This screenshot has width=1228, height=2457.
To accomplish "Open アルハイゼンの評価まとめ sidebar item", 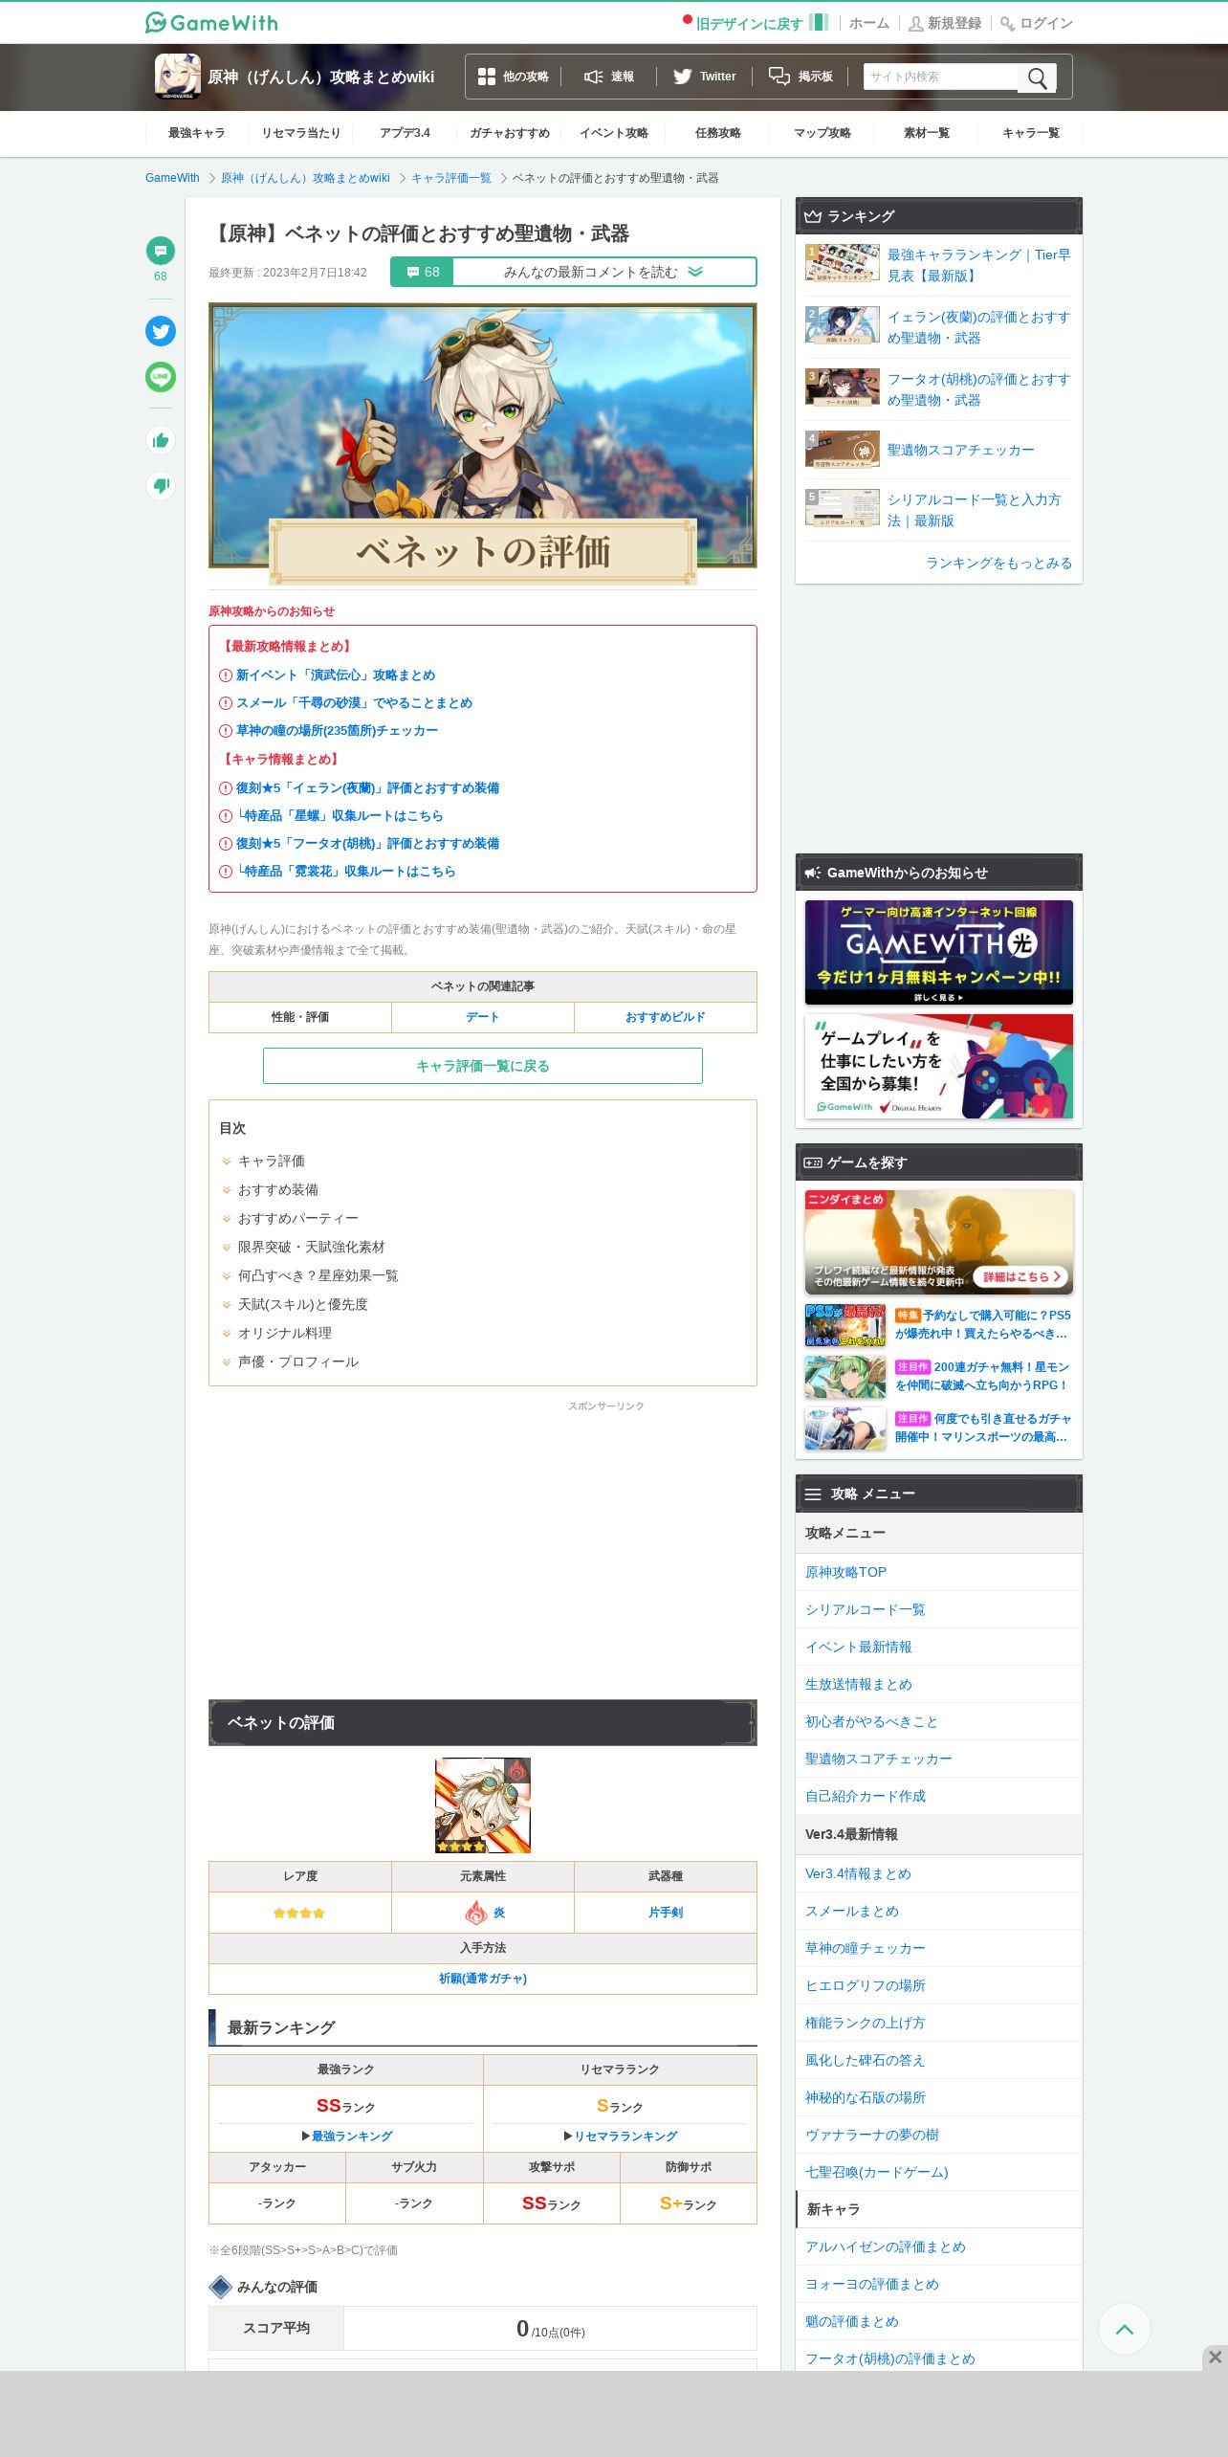I will pos(939,2247).
